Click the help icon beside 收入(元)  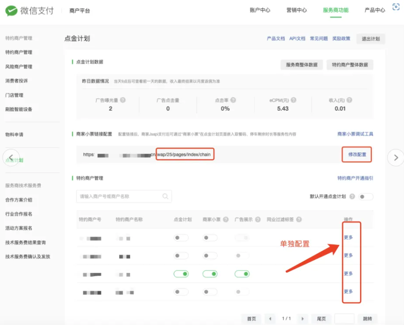(x=349, y=100)
